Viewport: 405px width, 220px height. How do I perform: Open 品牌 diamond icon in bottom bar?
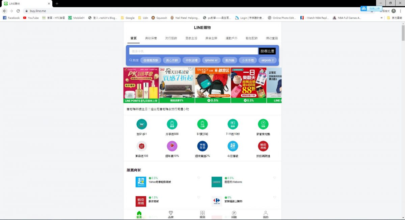tap(171, 215)
